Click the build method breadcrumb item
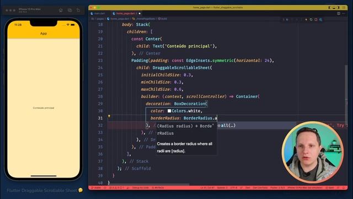Image resolution: width=353 pixels, height=199 pixels. [163, 19]
